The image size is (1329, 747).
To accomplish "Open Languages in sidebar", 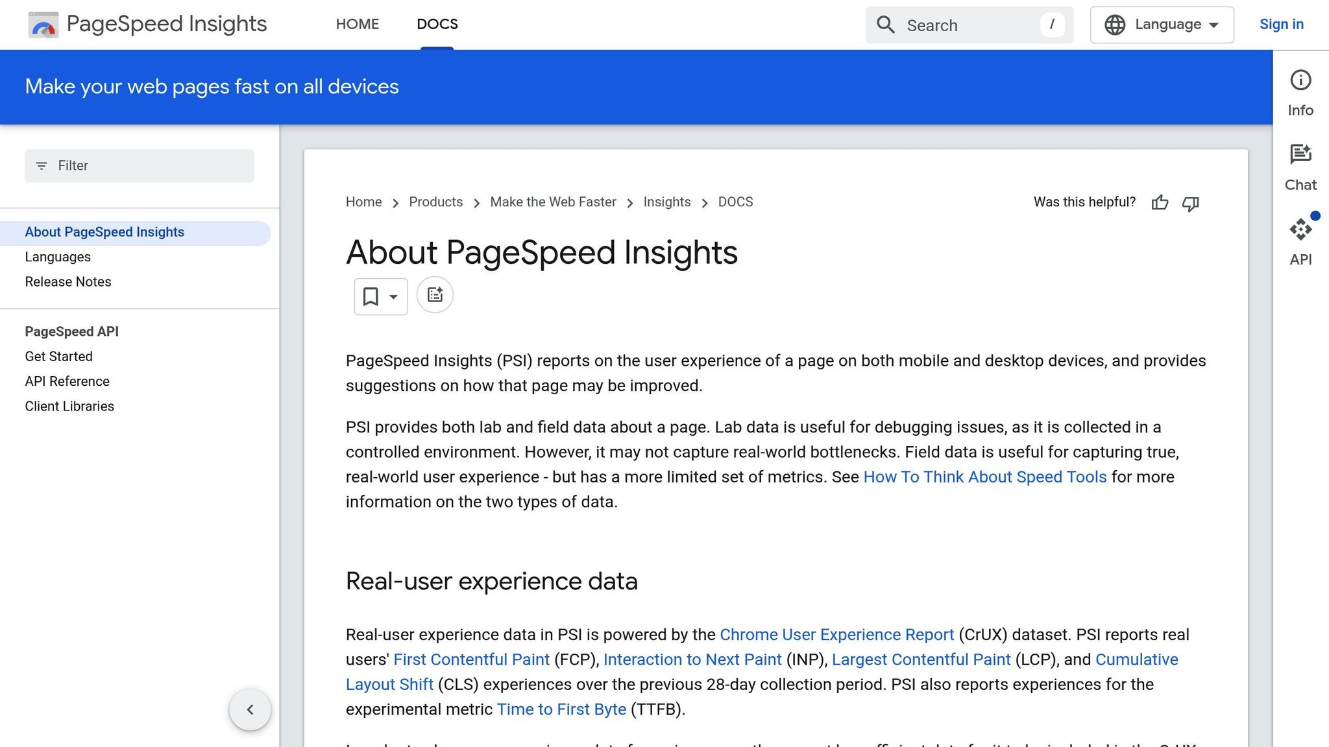I will pos(58,257).
